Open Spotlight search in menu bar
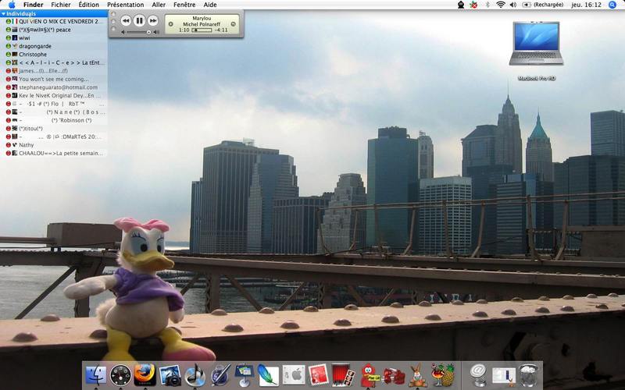 click(612, 5)
